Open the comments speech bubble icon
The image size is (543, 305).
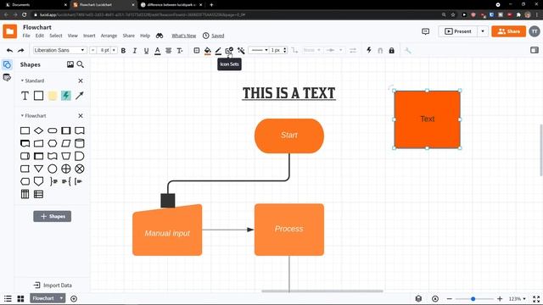(426, 31)
